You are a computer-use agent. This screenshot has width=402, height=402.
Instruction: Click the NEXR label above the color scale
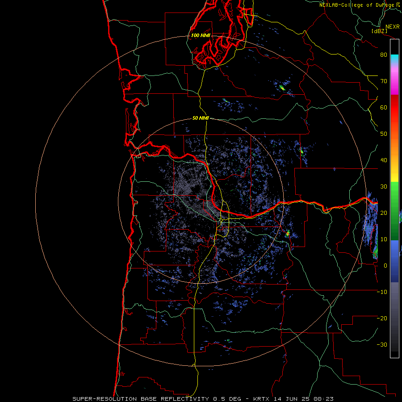[x=393, y=27]
